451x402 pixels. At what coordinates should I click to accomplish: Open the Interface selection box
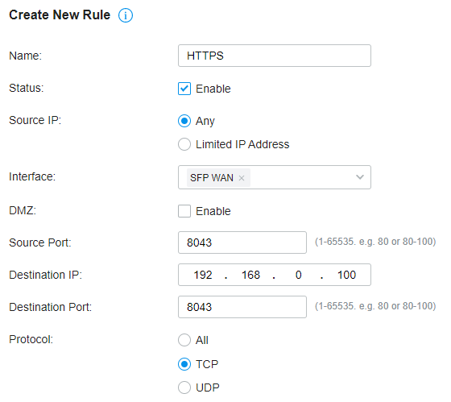coord(275,177)
